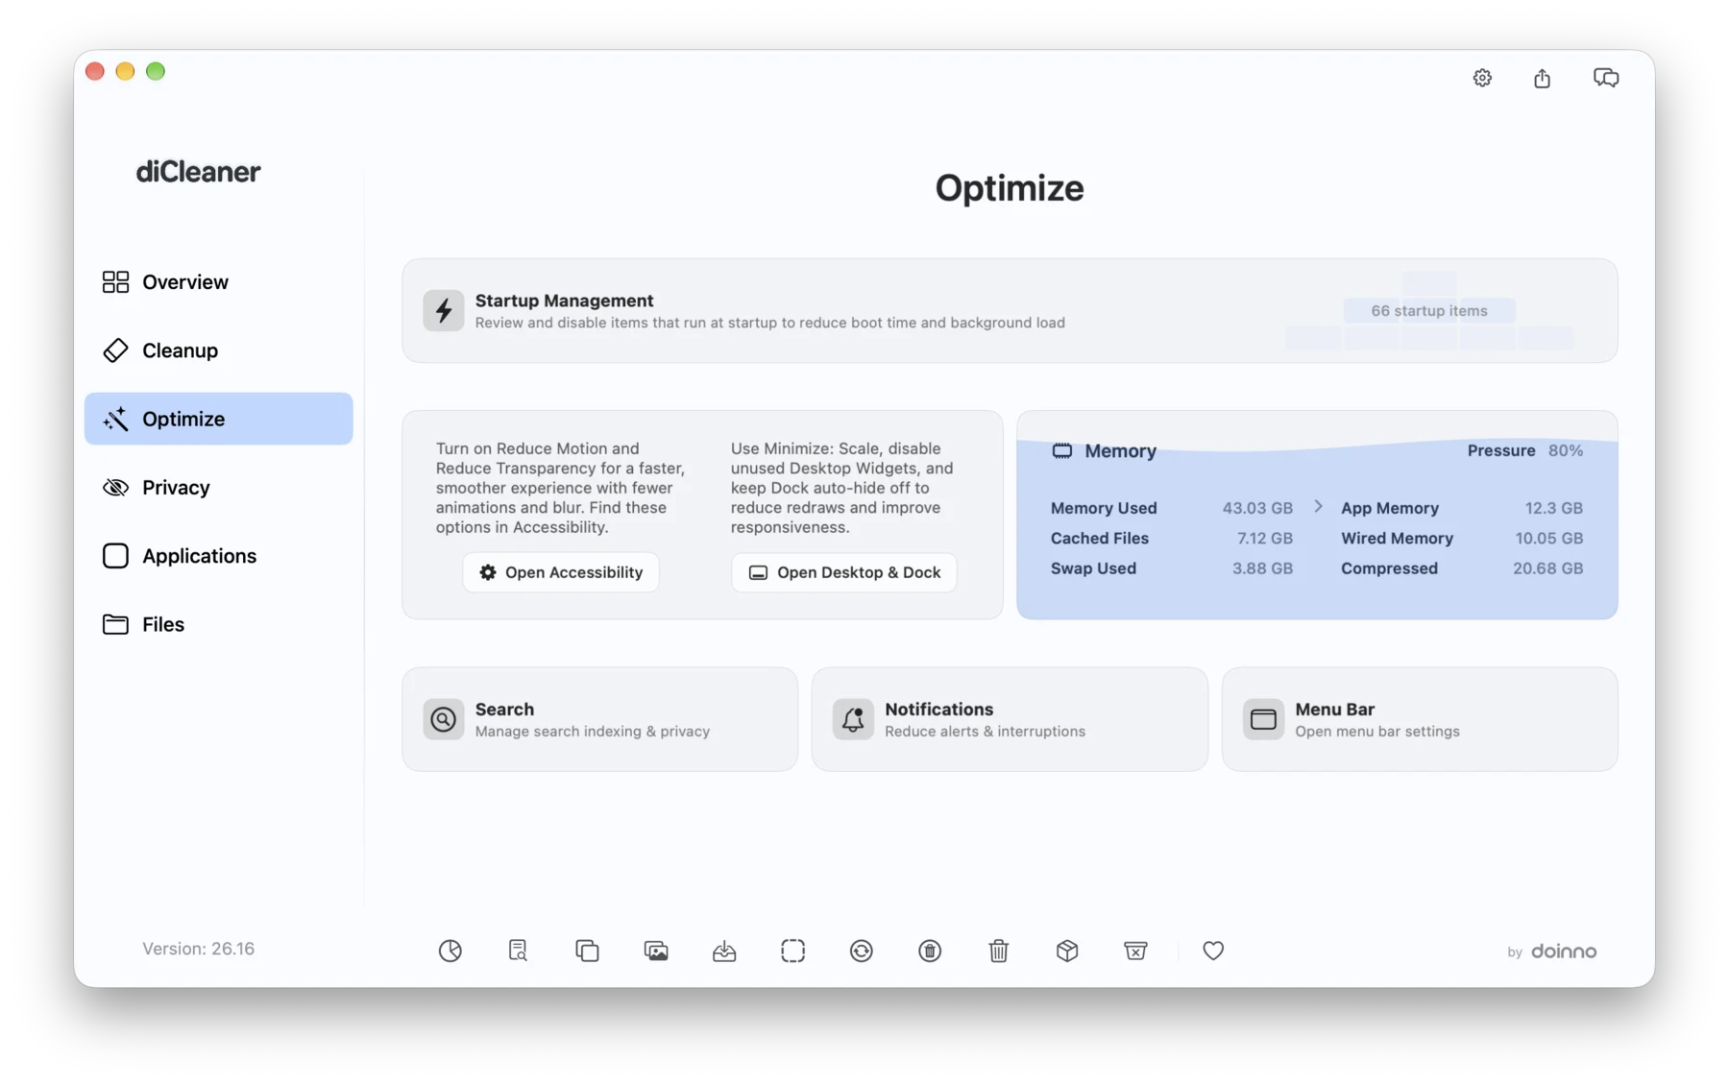Open the settings gear icon in title bar
The image size is (1729, 1085).
1482,78
